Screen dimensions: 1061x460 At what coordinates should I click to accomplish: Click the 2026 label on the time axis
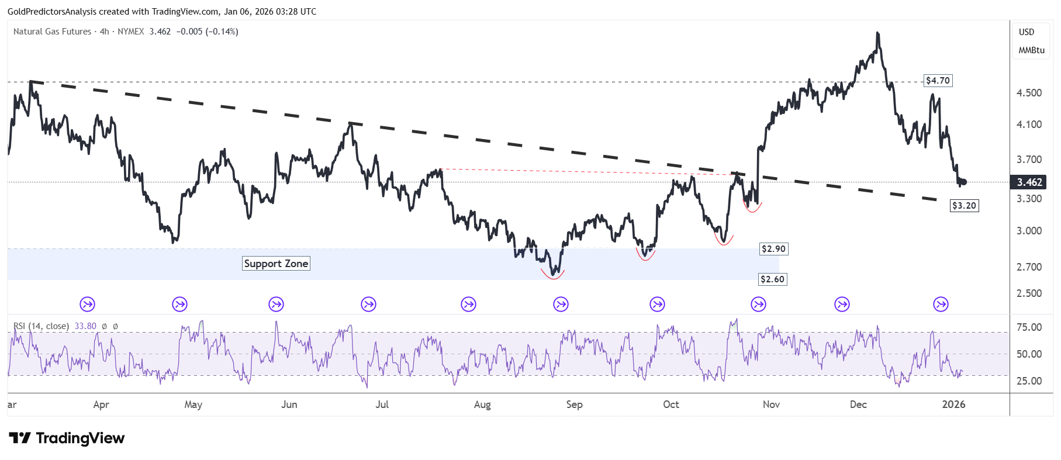[x=953, y=404]
